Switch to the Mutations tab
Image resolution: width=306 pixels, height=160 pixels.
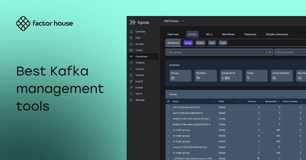(x=250, y=34)
